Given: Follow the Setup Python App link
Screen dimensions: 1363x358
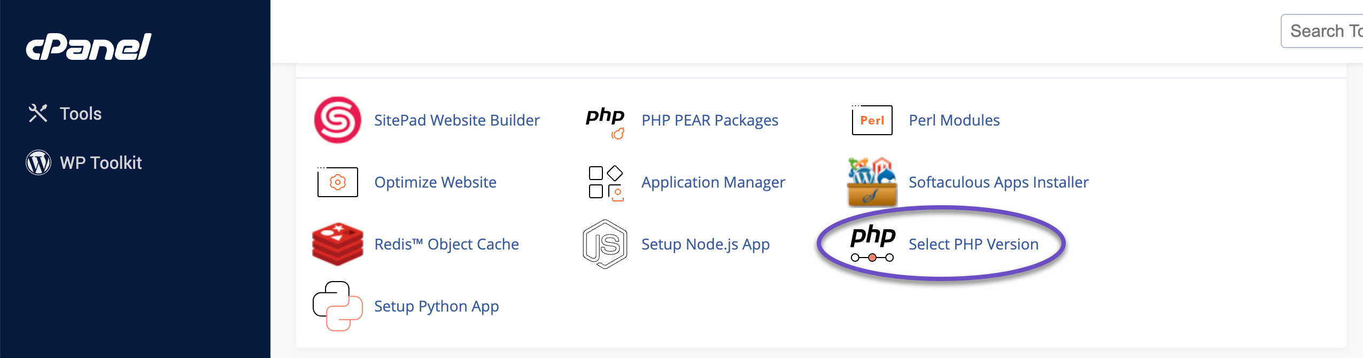Looking at the screenshot, I should coord(436,306).
